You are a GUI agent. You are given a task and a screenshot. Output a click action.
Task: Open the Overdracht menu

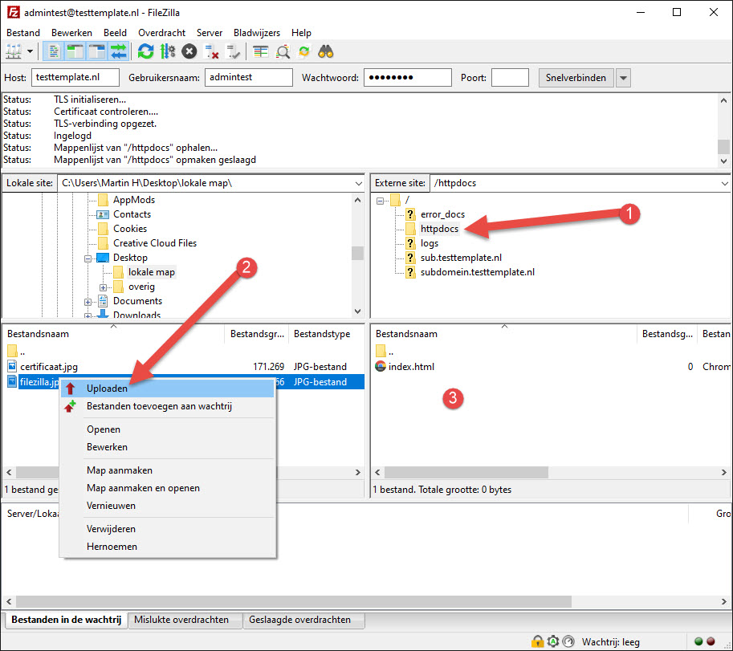[x=161, y=33]
